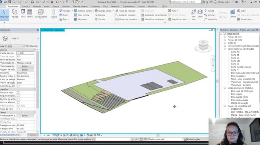Viewport: 260px width, 145px height.
Task: Click the Por face opening tool
Action: click(194, 15)
